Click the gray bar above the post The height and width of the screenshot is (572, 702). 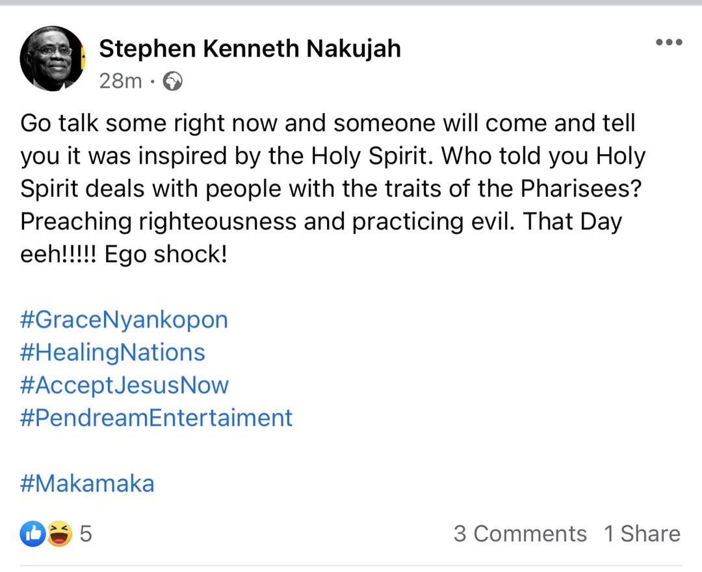(x=351, y=3)
